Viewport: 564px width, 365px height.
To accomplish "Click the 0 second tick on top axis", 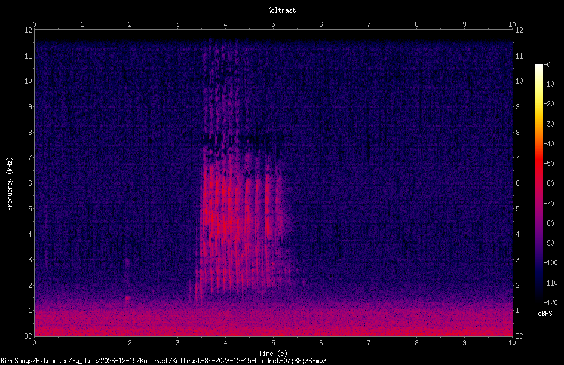I will [34, 24].
